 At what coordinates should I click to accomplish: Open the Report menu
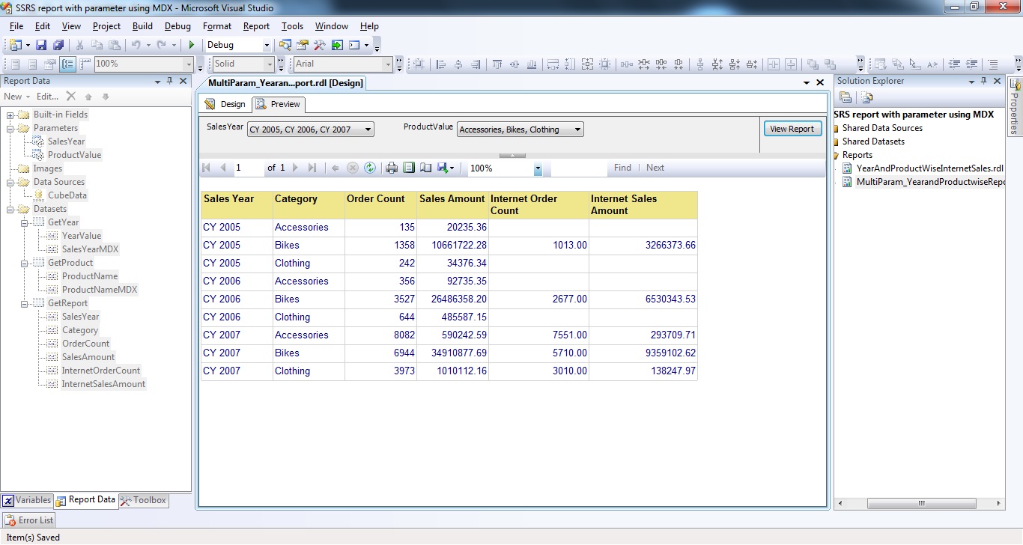click(256, 26)
